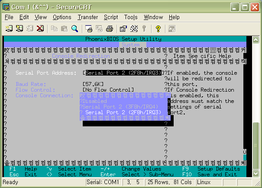Open the Script menu

[111, 17]
